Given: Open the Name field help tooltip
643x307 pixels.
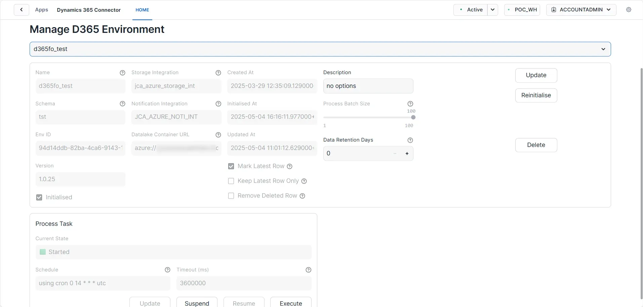Looking at the screenshot, I should pos(122,73).
